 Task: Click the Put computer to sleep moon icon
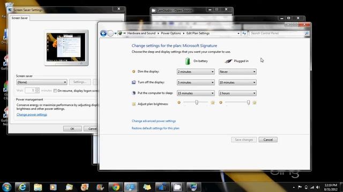tap(133, 93)
